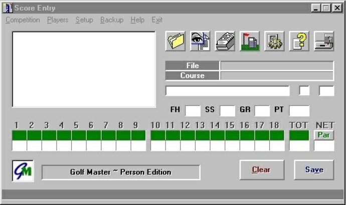Screen dimensions: 346x205
Task: Click the large white player list box
Action: [x=84, y=69]
